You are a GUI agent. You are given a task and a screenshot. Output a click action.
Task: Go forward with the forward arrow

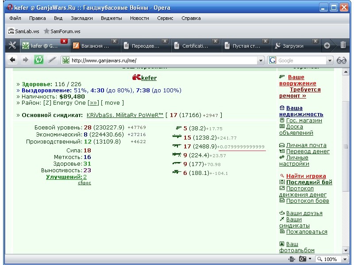26,60
